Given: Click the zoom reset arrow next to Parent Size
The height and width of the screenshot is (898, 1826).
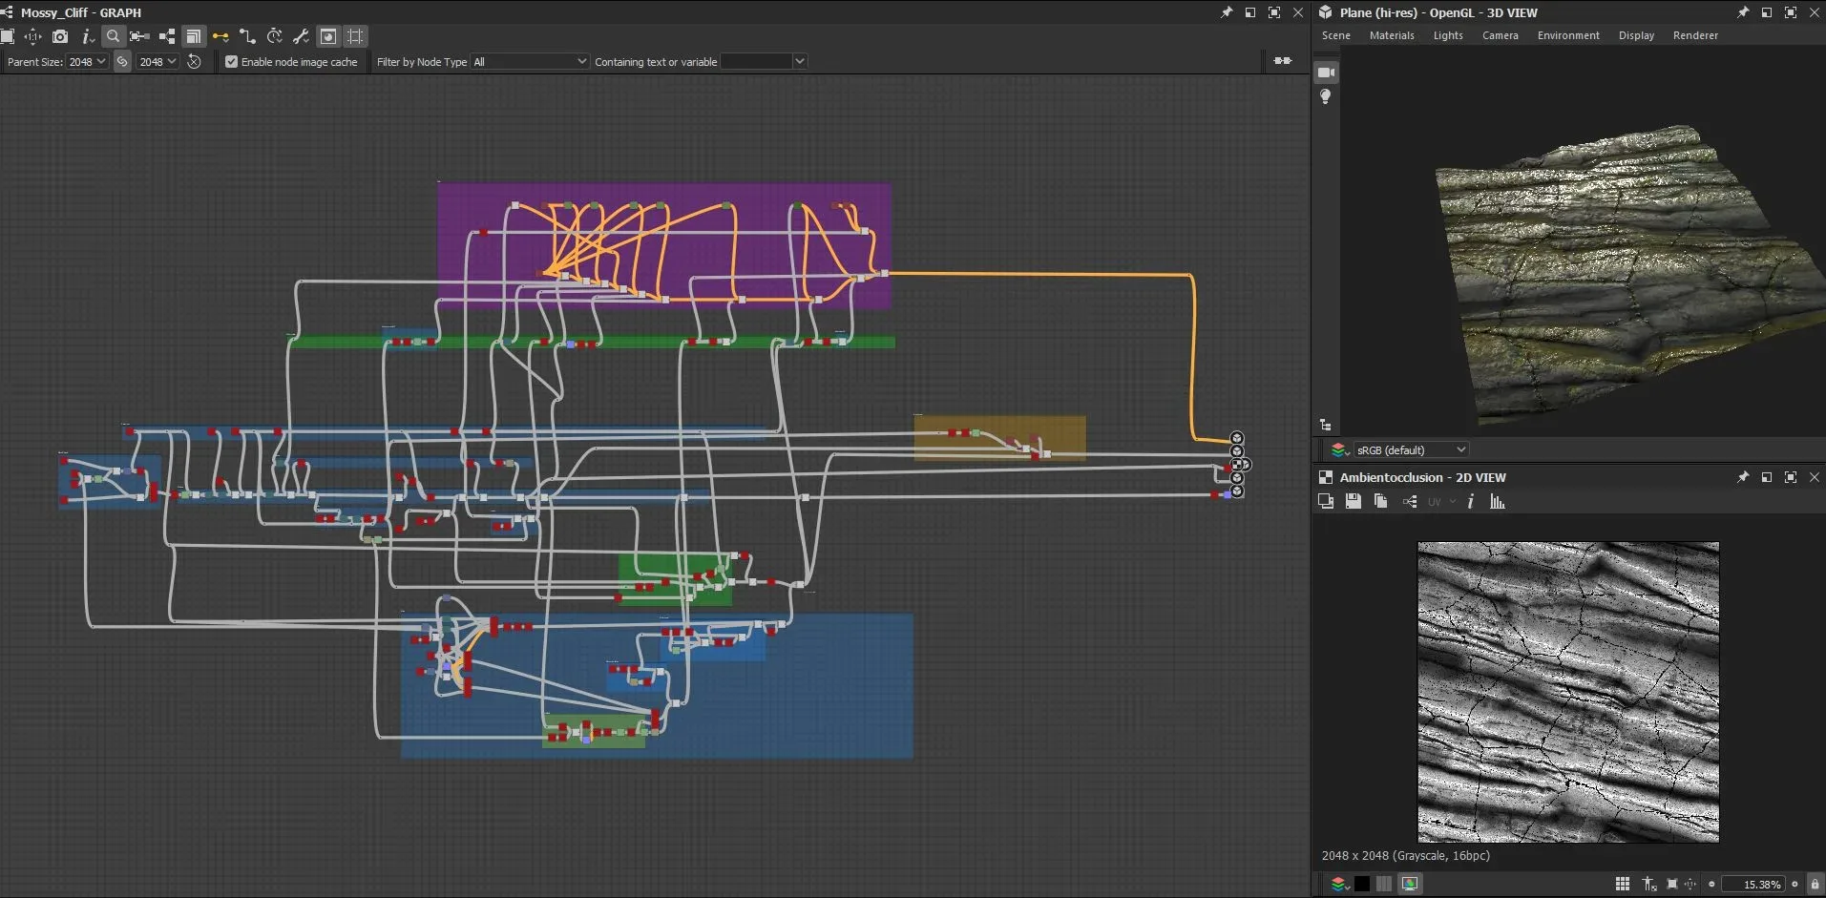Looking at the screenshot, I should coord(195,61).
